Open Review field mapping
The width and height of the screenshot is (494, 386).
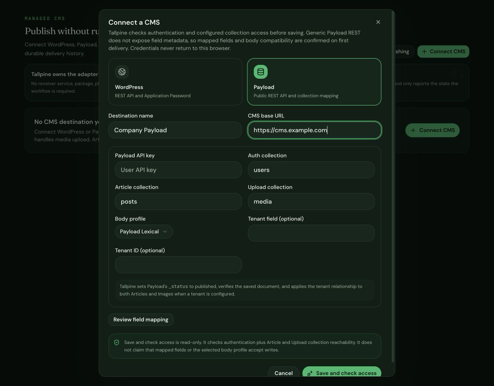(141, 320)
